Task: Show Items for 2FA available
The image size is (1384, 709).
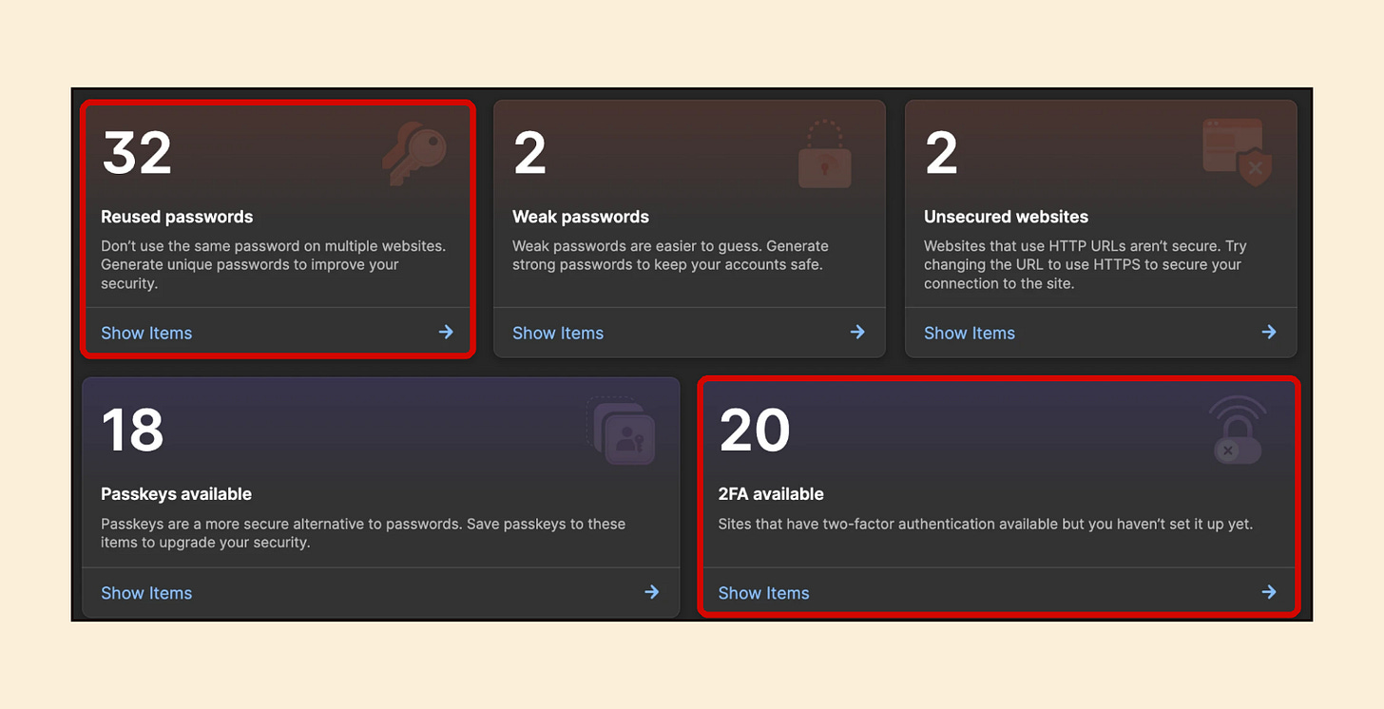Action: [x=763, y=593]
